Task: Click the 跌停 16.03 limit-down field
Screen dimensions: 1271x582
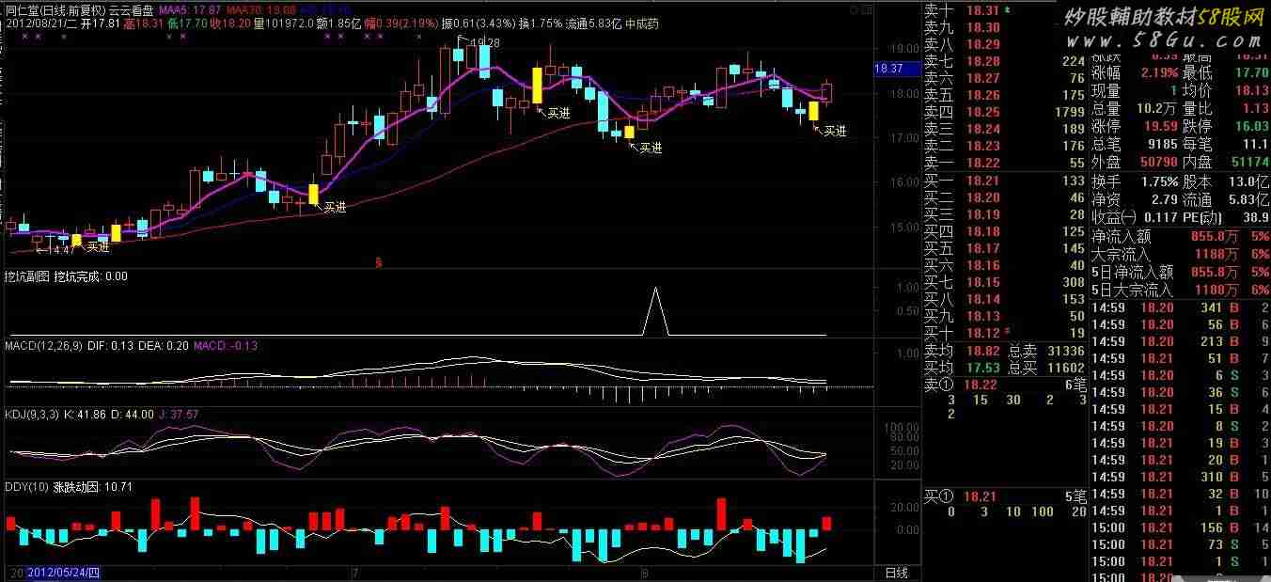Action: point(1226,126)
